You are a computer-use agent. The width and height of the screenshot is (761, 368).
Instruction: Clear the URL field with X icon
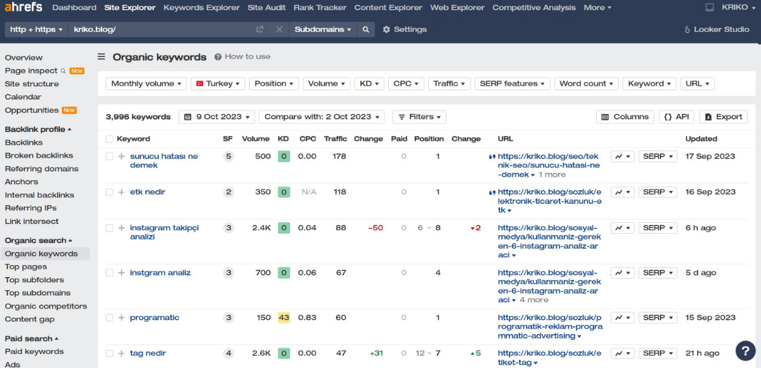(x=279, y=30)
